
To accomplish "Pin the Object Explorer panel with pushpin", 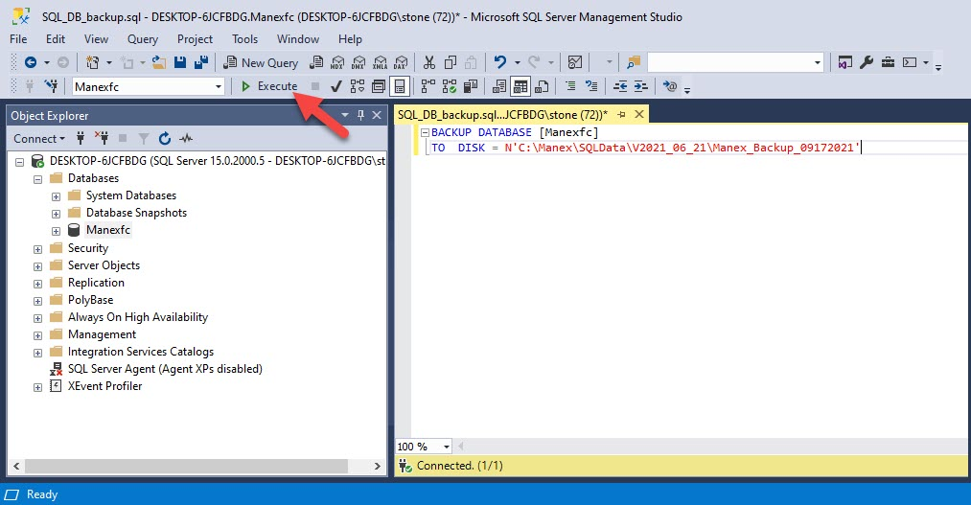I will point(361,115).
